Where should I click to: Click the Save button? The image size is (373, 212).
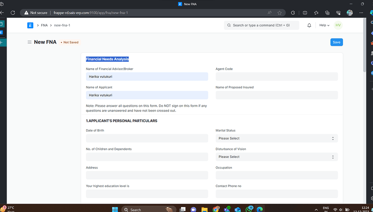click(x=336, y=42)
